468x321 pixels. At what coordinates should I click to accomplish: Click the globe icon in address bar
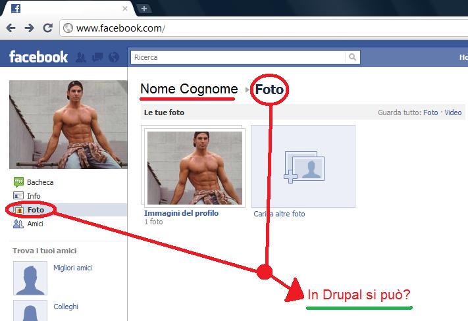pos(68,28)
